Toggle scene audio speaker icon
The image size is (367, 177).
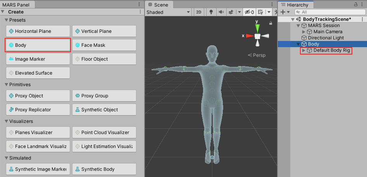pos(221,12)
